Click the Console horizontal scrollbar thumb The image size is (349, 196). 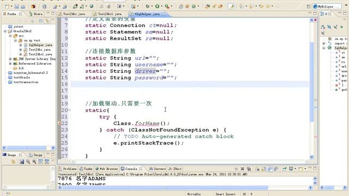(165, 187)
